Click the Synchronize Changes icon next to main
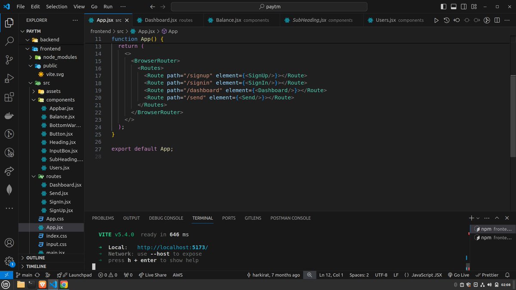 [37, 275]
